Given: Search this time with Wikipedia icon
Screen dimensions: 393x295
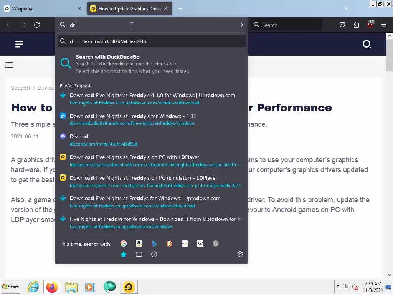Looking at the screenshot, I should tap(200, 244).
